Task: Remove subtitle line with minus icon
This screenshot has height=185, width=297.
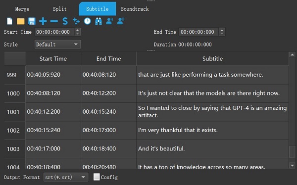Action: (x=54, y=21)
